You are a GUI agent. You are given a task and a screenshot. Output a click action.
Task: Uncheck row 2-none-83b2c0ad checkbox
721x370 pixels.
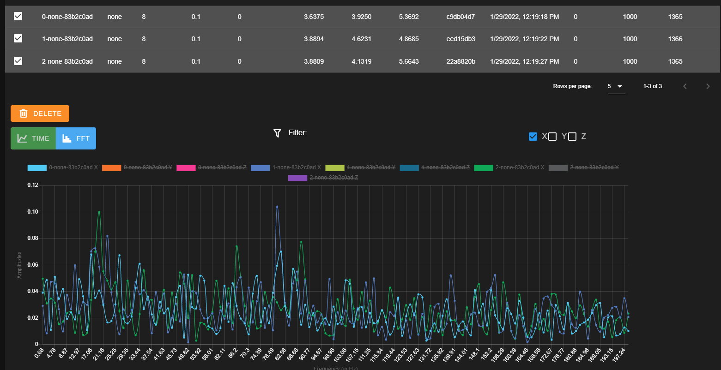point(18,61)
